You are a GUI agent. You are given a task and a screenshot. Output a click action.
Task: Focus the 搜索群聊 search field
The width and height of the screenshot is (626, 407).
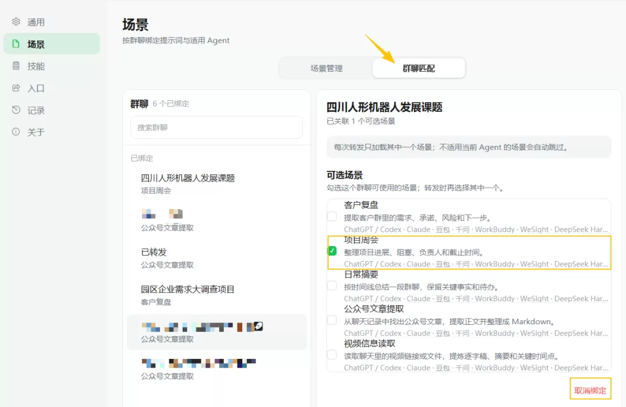[216, 127]
